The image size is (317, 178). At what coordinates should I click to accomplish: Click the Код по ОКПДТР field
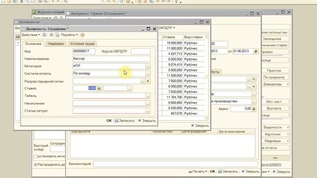coord(141,51)
